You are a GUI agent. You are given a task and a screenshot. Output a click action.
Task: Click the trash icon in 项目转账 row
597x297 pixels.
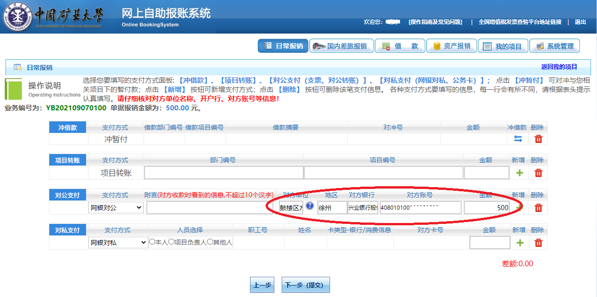click(538, 173)
